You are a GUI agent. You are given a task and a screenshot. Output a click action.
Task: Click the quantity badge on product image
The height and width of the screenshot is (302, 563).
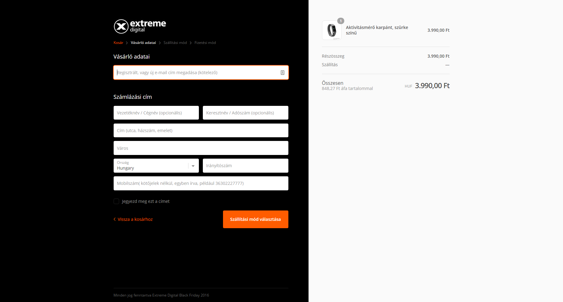point(341,21)
